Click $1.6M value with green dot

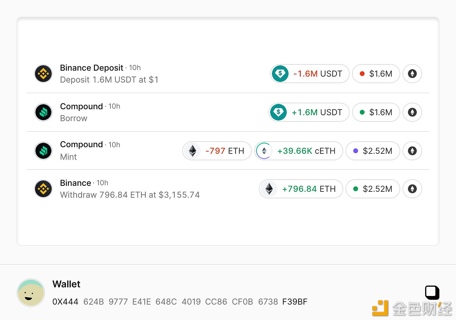pos(376,112)
